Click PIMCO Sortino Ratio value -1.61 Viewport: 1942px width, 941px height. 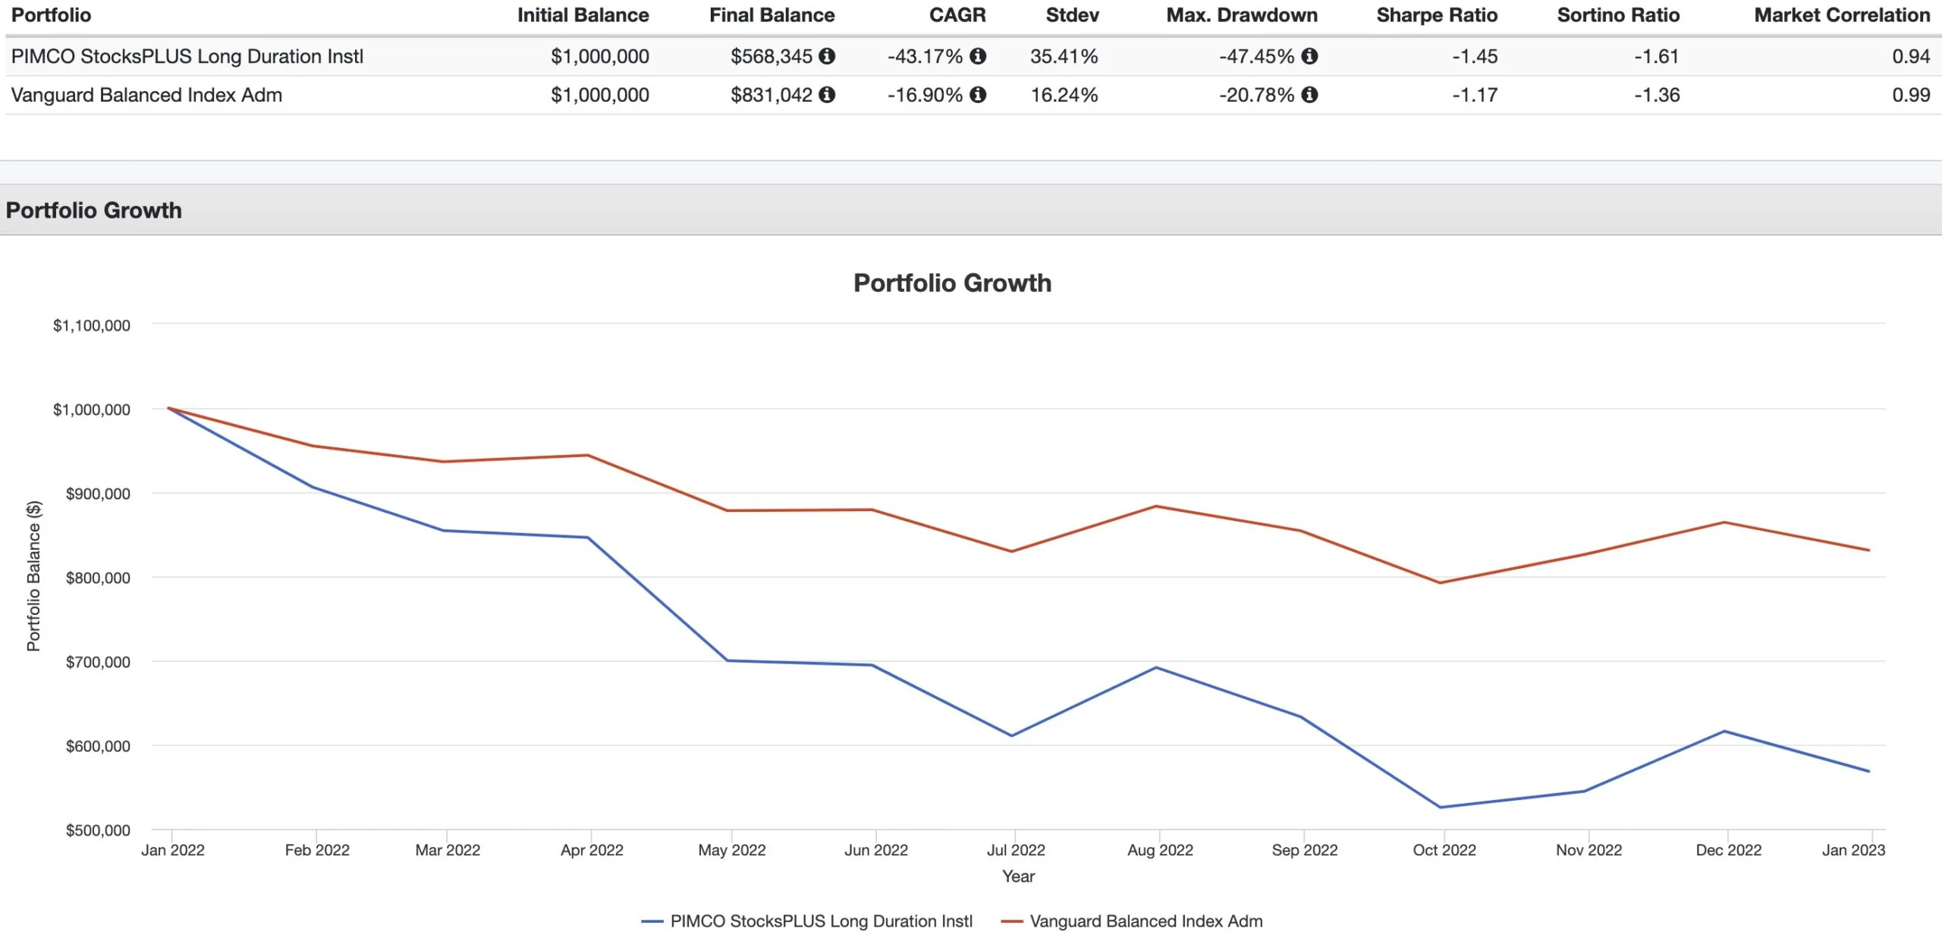(1657, 56)
